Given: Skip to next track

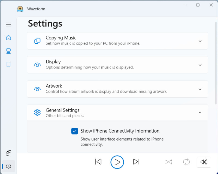Looking at the screenshot, I should coord(136,162).
